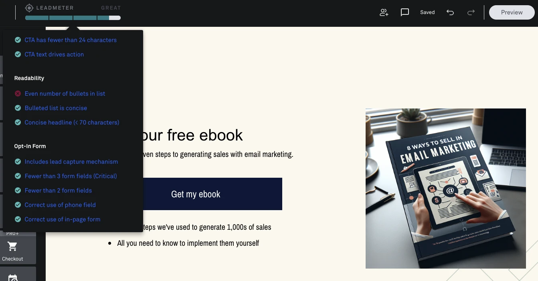Click the redo arrow icon
Viewport: 538px width, 281px height.
click(x=471, y=12)
